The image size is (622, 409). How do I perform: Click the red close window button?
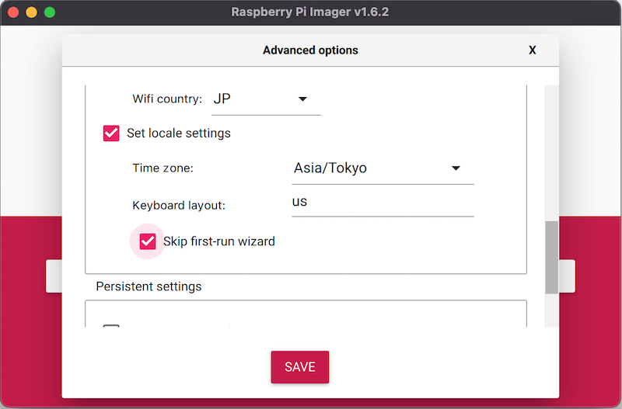[13, 12]
